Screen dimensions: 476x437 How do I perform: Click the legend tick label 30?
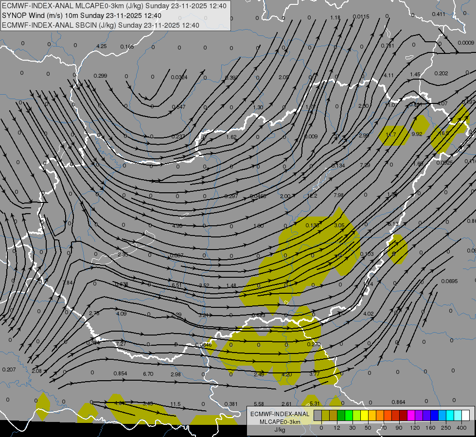click(352, 428)
